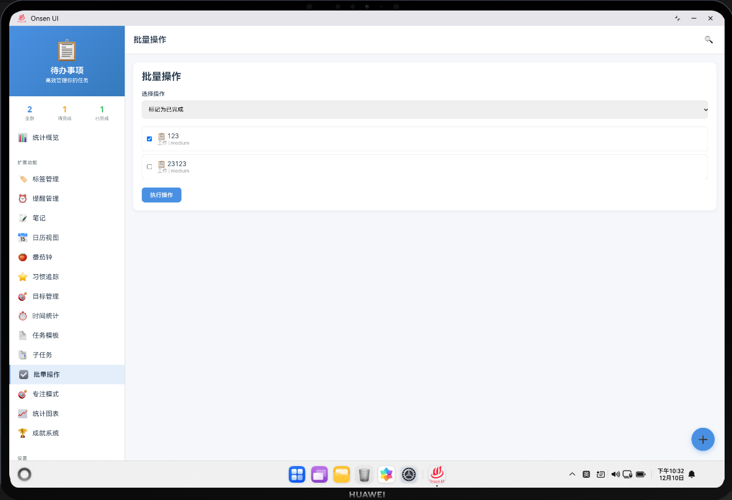Click 统计图表 label in sidebar
Screen dimensions: 732x500
(45, 414)
